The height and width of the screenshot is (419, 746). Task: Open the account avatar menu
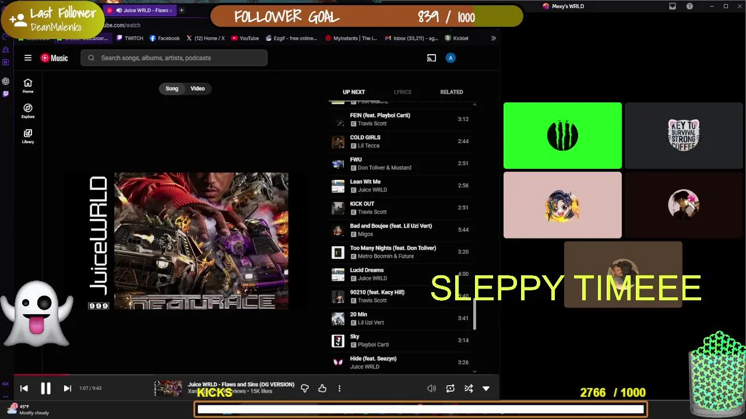(450, 58)
